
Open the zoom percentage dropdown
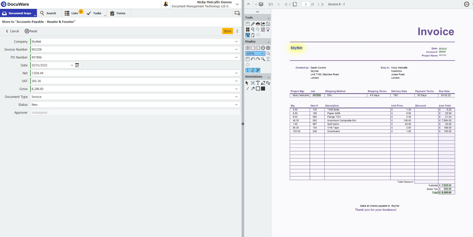pyautogui.click(x=261, y=53)
